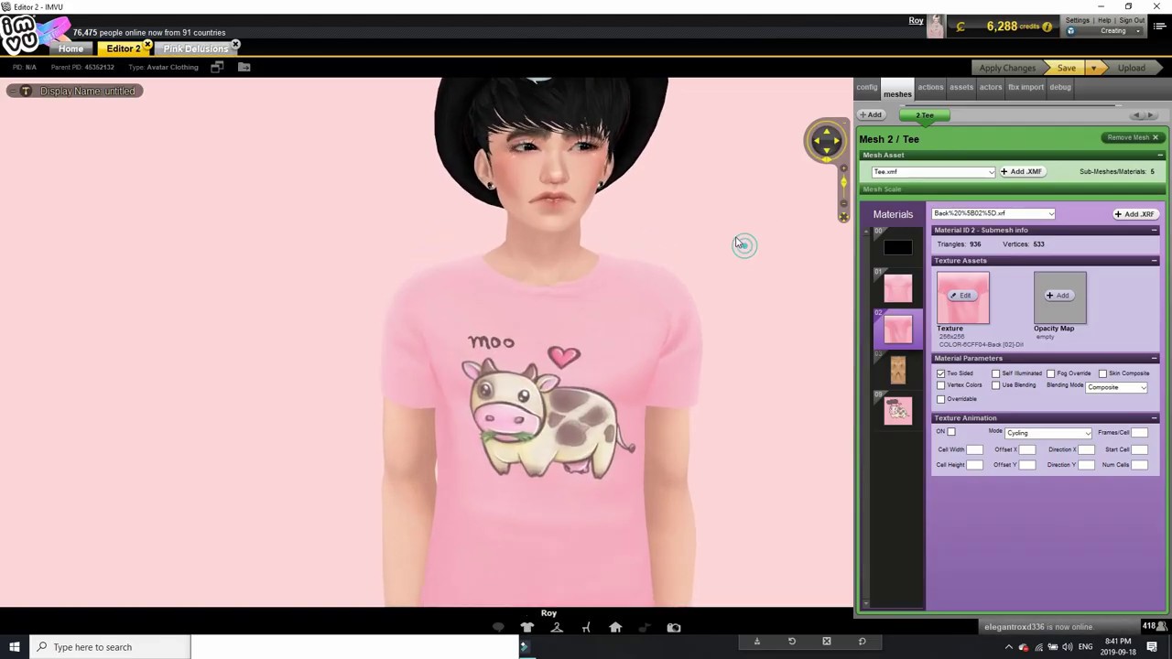Open the Mode Cycling dropdown
The height and width of the screenshot is (659, 1172).
[1048, 433]
